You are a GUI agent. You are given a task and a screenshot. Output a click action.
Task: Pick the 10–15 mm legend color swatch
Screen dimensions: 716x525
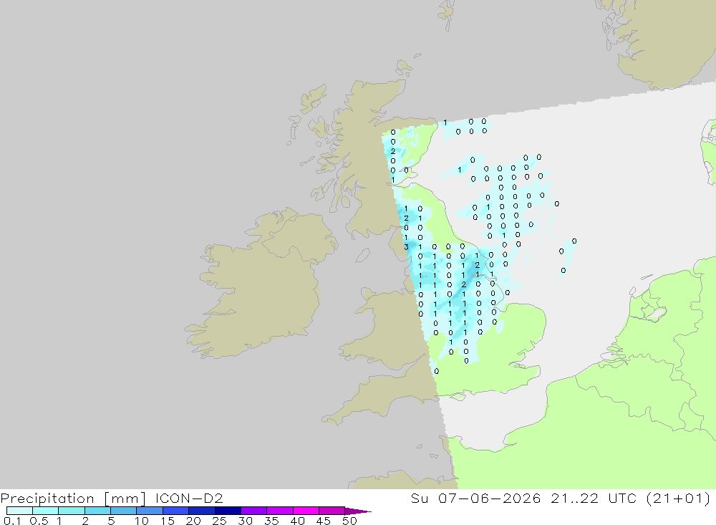[150, 511]
